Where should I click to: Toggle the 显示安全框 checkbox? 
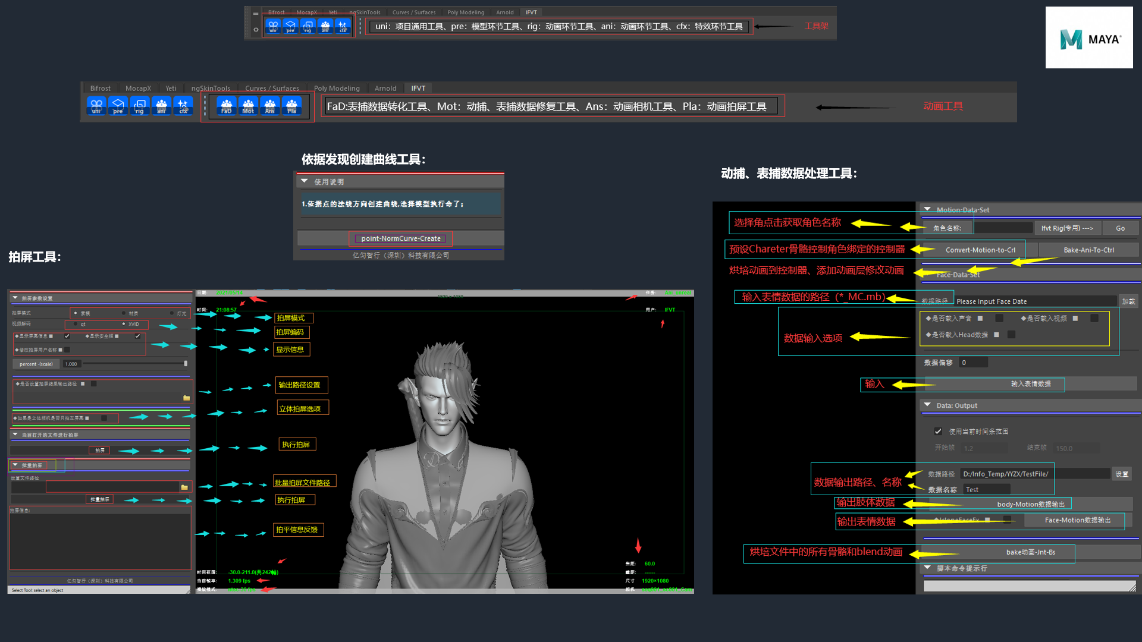(137, 336)
